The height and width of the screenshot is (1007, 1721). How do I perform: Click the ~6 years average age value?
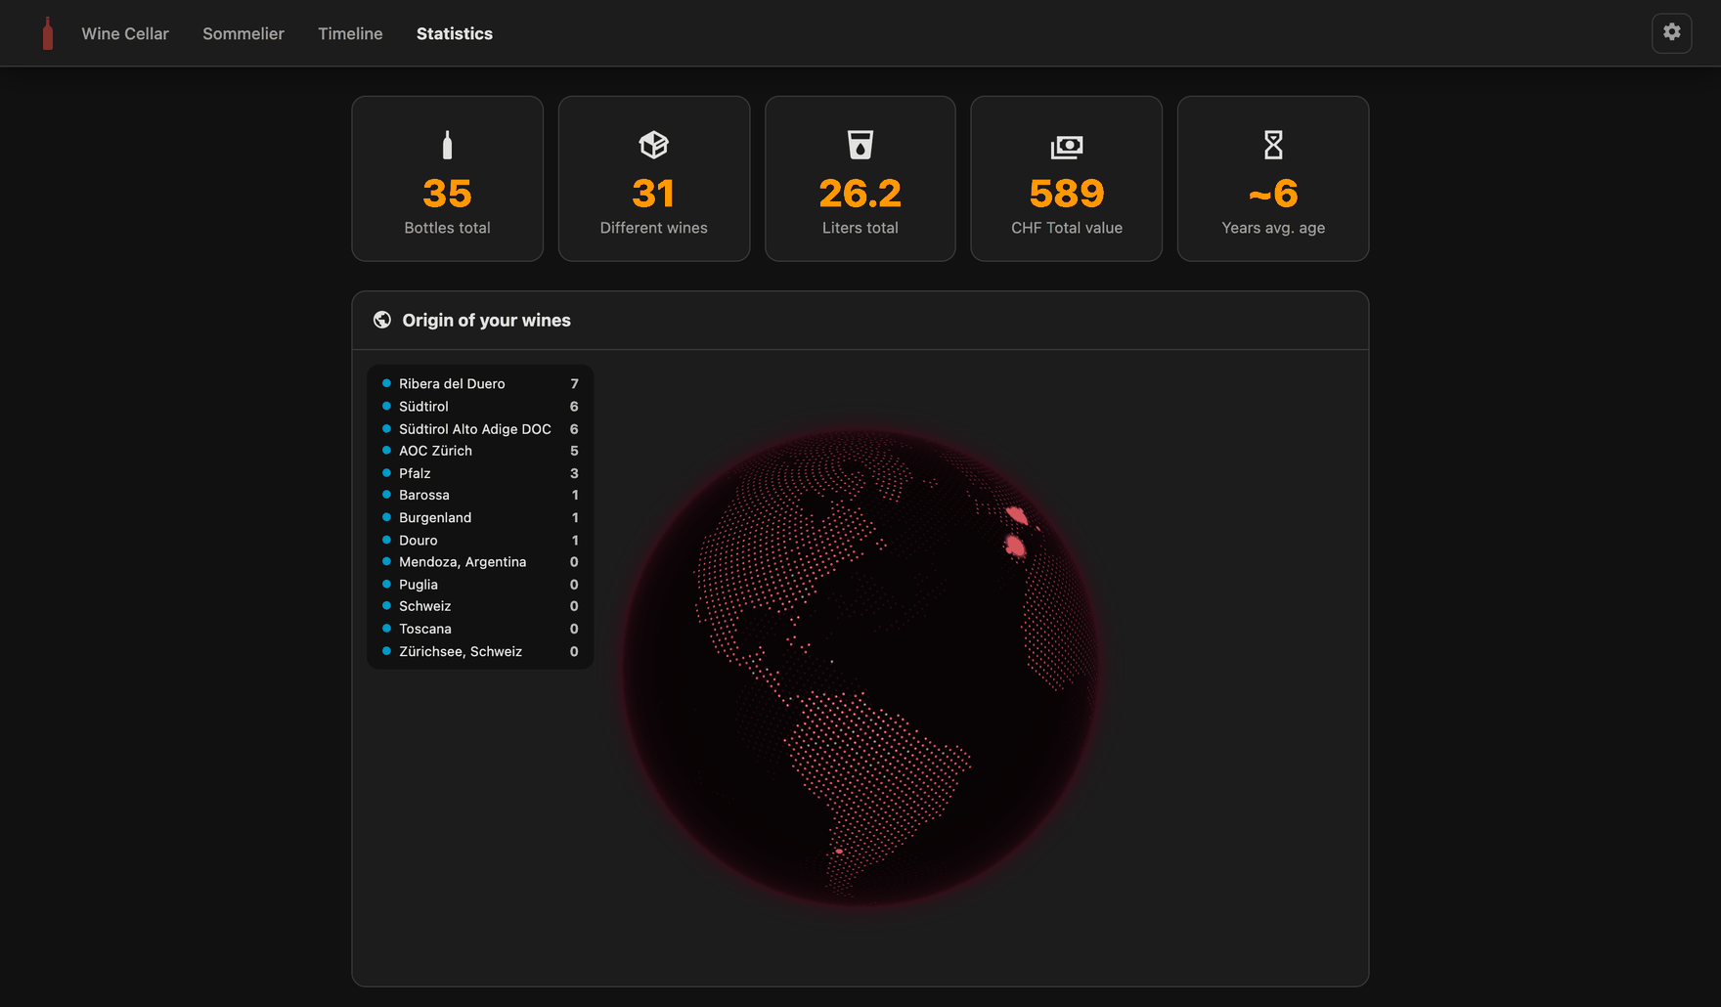(x=1273, y=194)
